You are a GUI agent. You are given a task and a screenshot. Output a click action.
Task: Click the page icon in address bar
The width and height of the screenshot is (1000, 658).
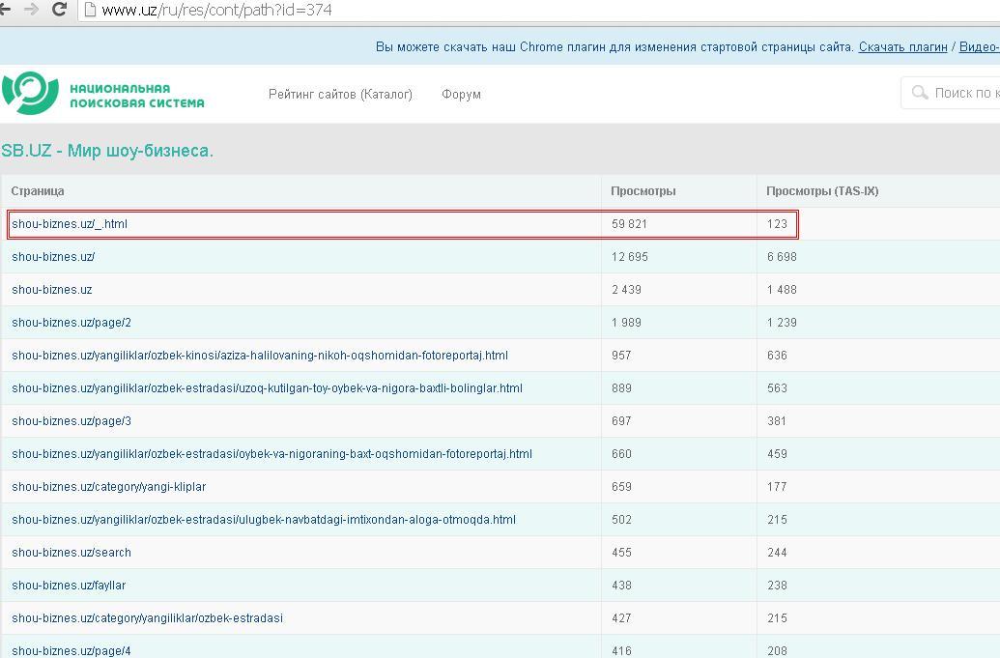(x=90, y=11)
